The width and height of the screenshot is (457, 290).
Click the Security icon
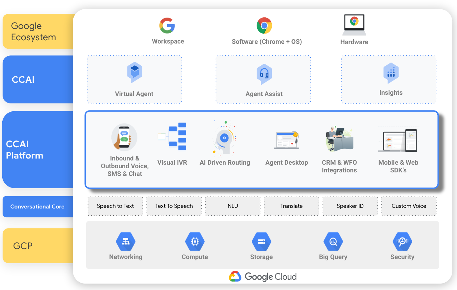(x=402, y=241)
